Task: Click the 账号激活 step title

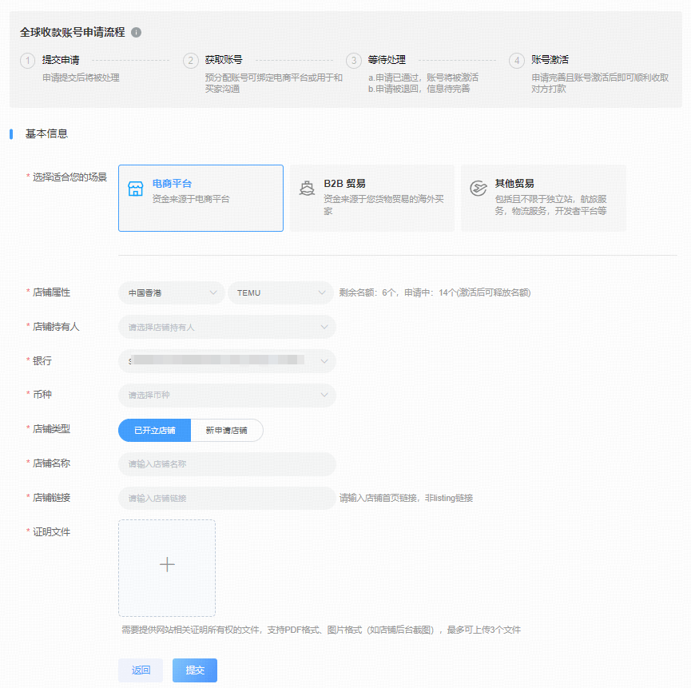Action: [550, 60]
